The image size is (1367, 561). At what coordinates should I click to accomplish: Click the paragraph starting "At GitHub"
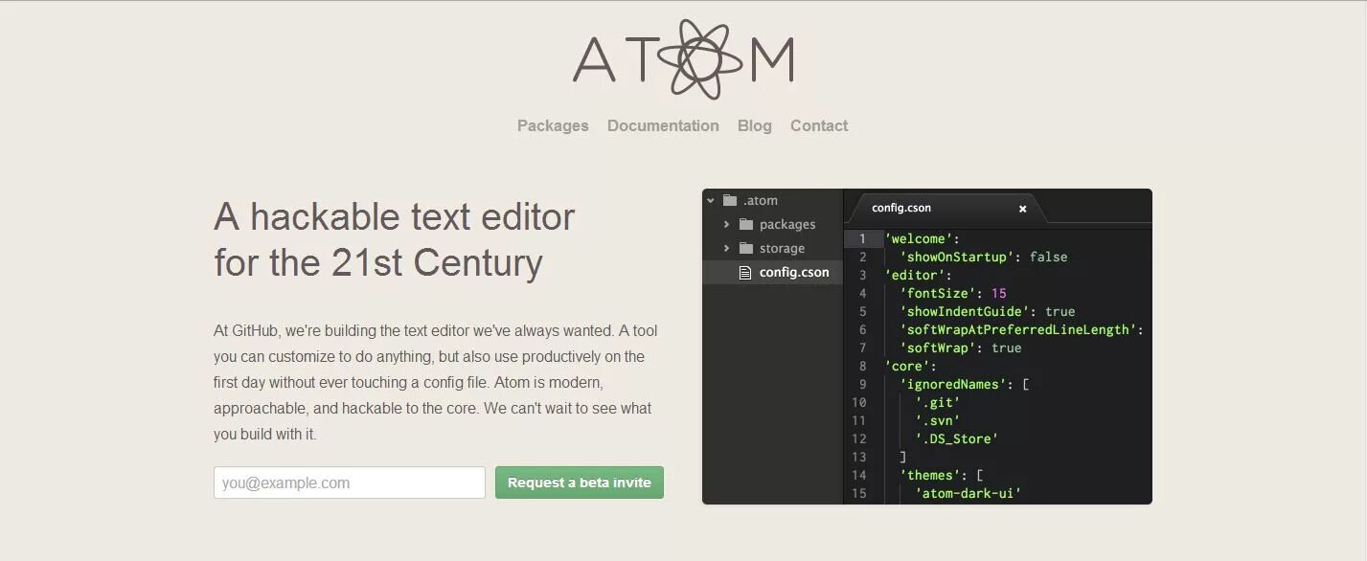(x=437, y=382)
